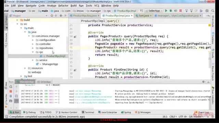Expand the repositories package

click(33, 48)
